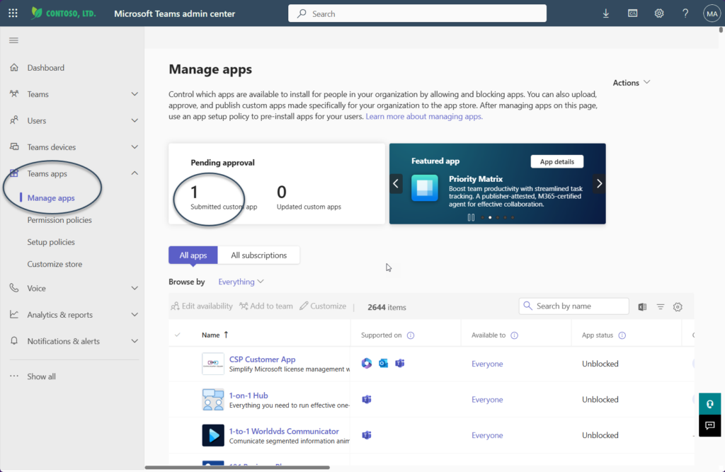This screenshot has height=472, width=725.
Task: Click the horizontal scrollbar at the bottom
Action: pos(237,467)
